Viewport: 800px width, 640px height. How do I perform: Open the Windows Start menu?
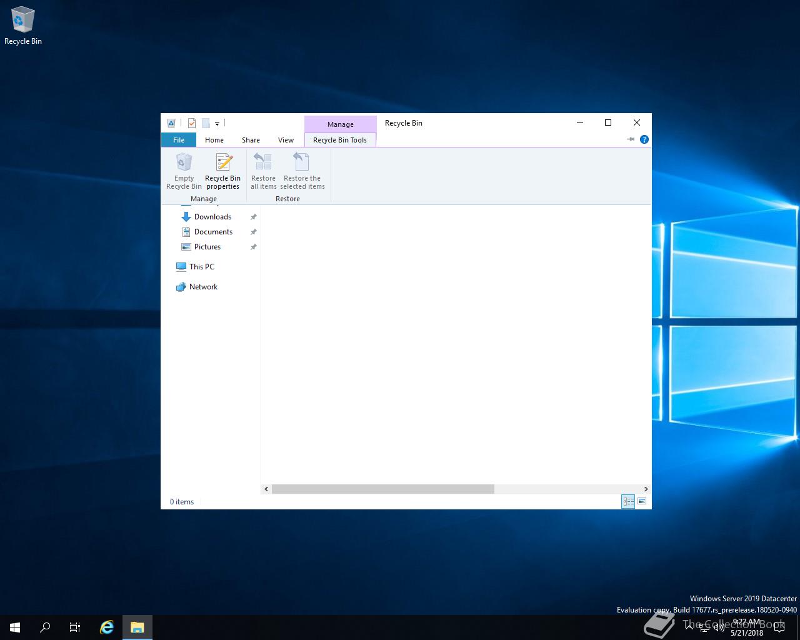point(15,627)
